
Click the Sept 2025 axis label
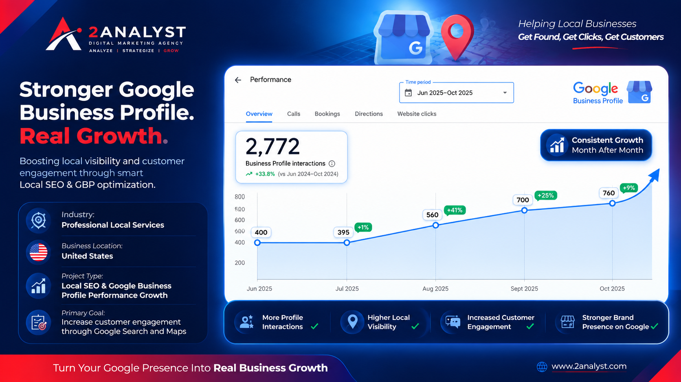point(524,289)
